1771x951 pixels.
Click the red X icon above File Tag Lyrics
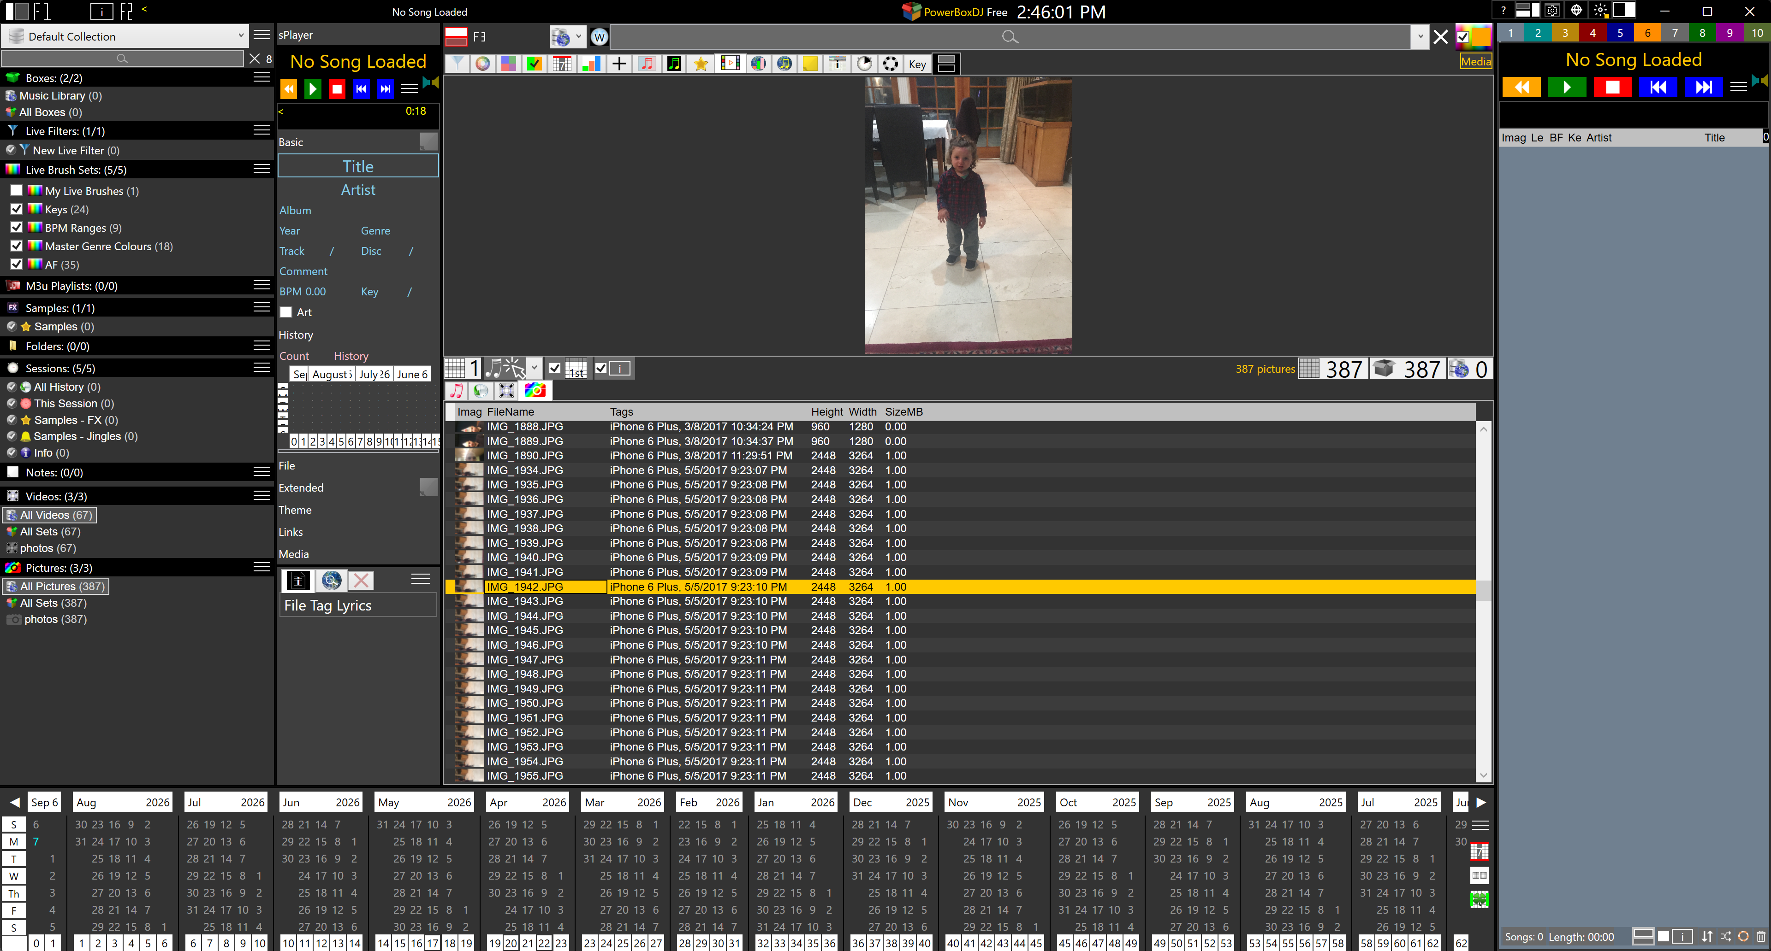(x=361, y=581)
